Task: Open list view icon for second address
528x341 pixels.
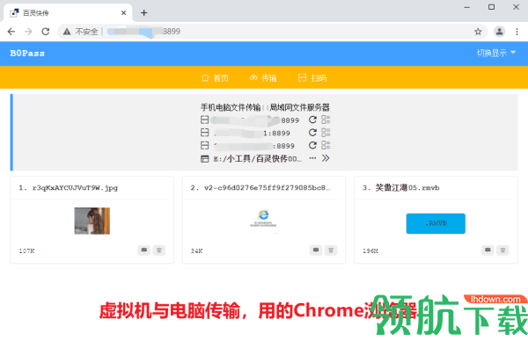Action: (x=326, y=133)
